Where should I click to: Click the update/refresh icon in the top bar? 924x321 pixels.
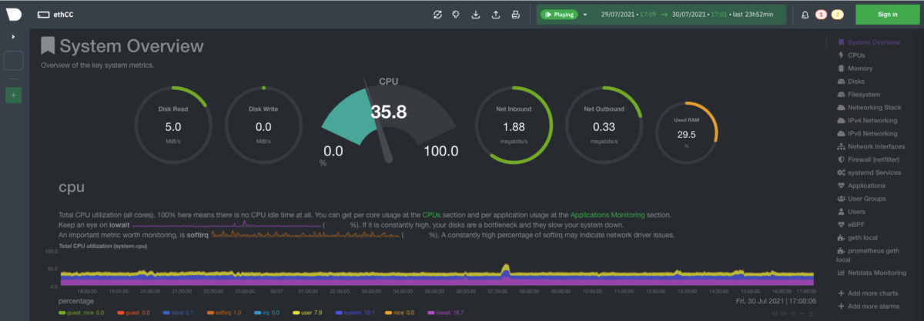pos(437,14)
